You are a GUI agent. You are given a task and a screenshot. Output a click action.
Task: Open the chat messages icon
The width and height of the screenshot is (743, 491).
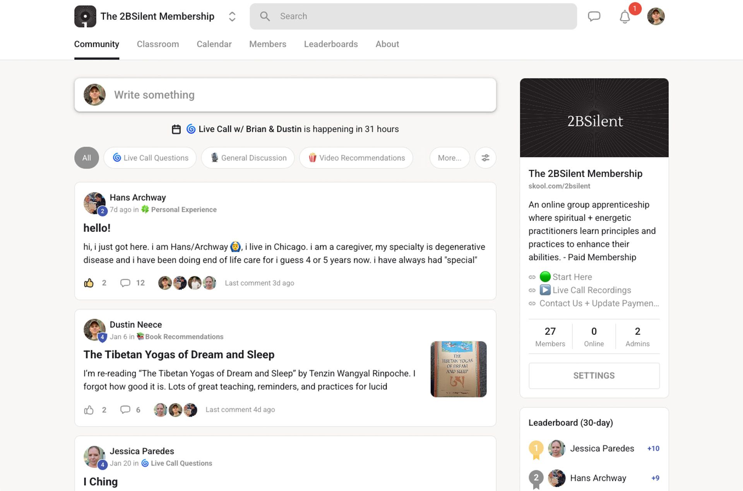tap(594, 16)
